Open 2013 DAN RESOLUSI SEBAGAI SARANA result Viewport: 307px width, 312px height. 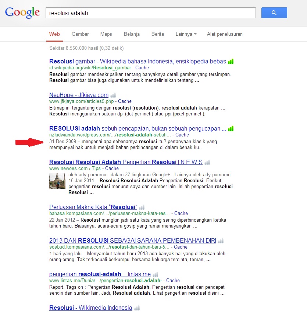(x=133, y=241)
